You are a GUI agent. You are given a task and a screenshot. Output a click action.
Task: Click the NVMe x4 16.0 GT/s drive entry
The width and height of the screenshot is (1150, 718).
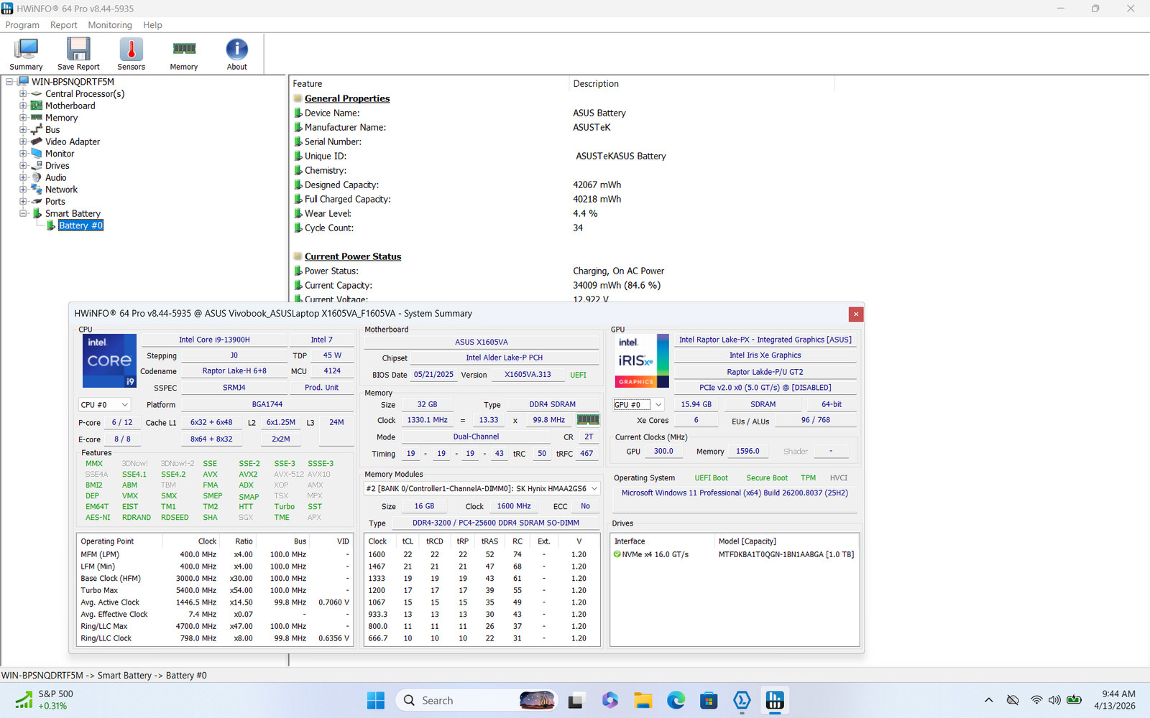pos(734,554)
